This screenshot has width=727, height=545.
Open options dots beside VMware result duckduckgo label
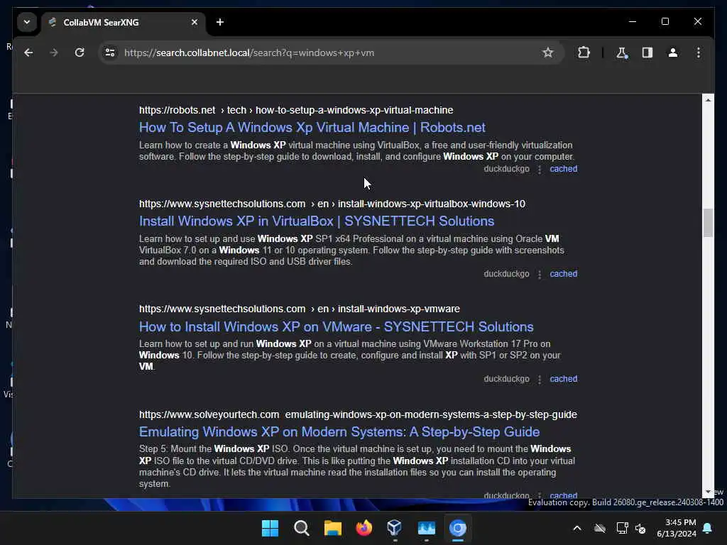point(540,380)
